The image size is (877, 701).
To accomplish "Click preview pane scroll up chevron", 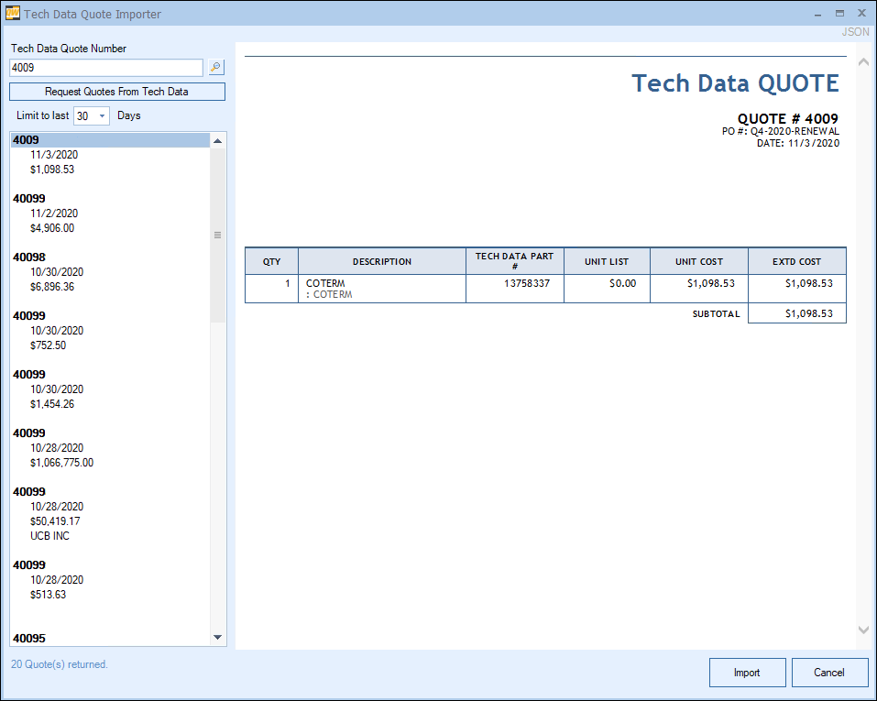I will click(863, 62).
